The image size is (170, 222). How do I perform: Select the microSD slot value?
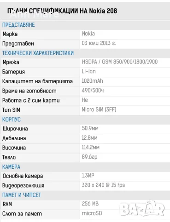pos(92,213)
